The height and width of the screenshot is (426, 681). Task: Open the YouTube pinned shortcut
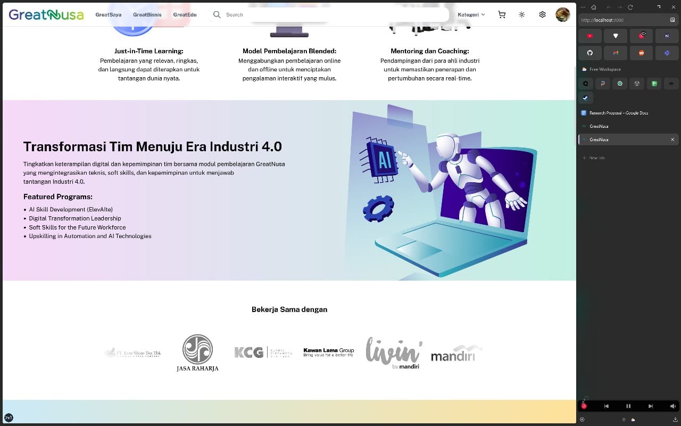[589, 36]
